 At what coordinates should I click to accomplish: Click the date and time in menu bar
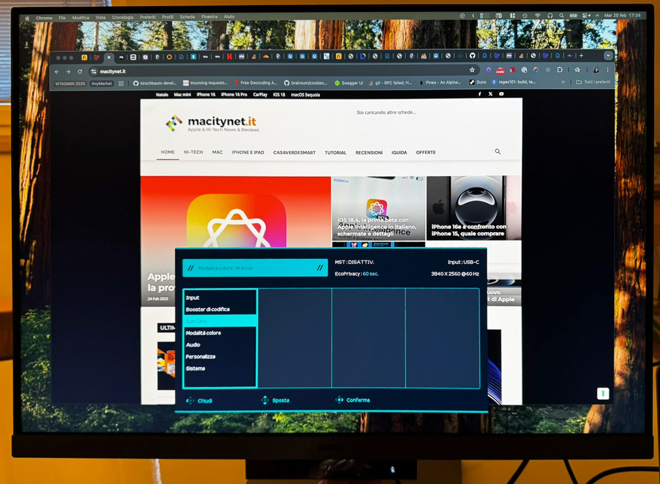[622, 15]
